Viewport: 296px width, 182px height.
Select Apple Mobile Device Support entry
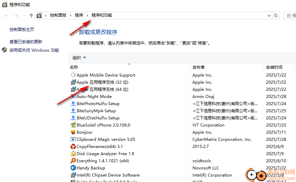(x=106, y=75)
